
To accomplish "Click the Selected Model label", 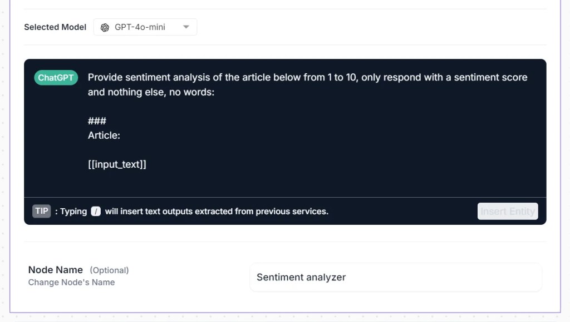I will coord(55,26).
